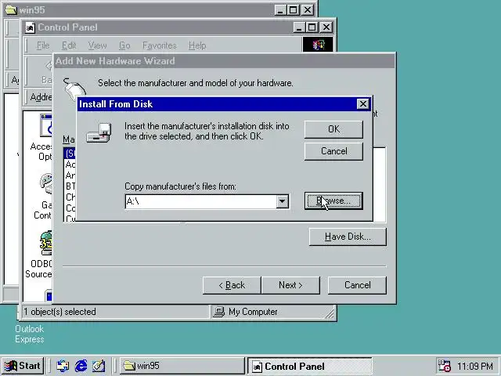Viewport: 501px width, 376px height.
Task: Click the Control Panel title bar icon
Action: (x=31, y=27)
